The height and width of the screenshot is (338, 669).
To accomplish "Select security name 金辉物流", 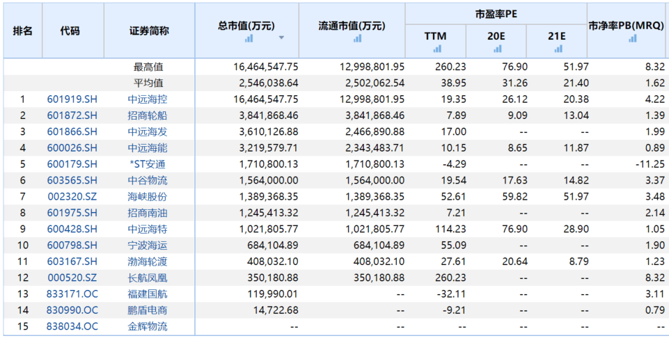I will pyautogui.click(x=148, y=326).
